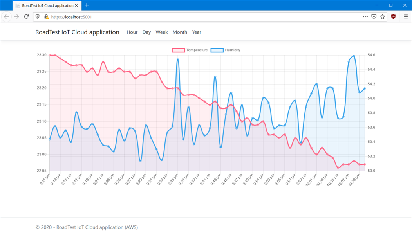This screenshot has width=412, height=236.
Task: Open the Firefox hamburger menu
Action: [x=406, y=17]
